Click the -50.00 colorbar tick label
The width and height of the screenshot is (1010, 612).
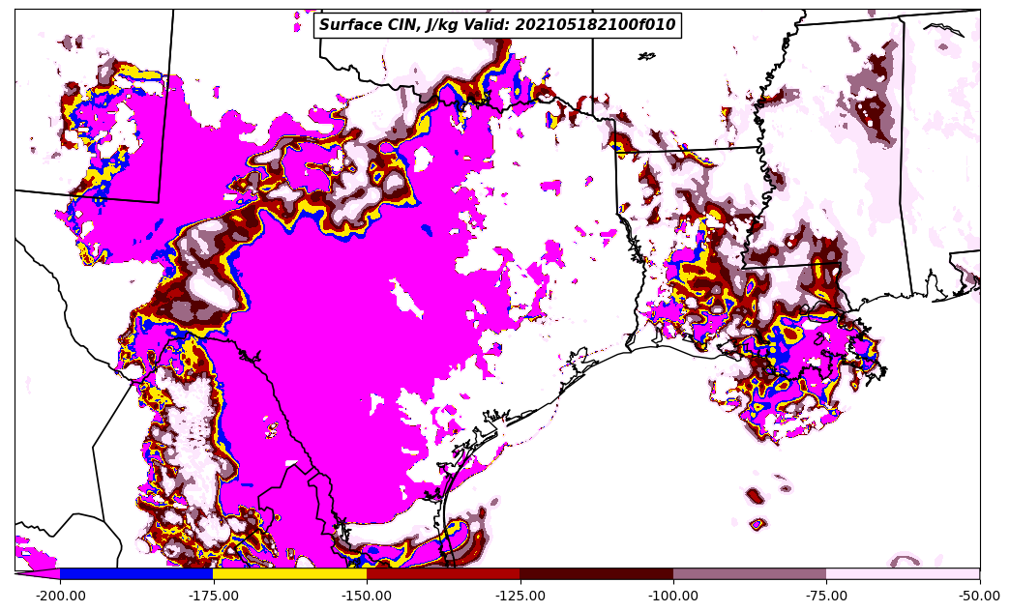(980, 596)
